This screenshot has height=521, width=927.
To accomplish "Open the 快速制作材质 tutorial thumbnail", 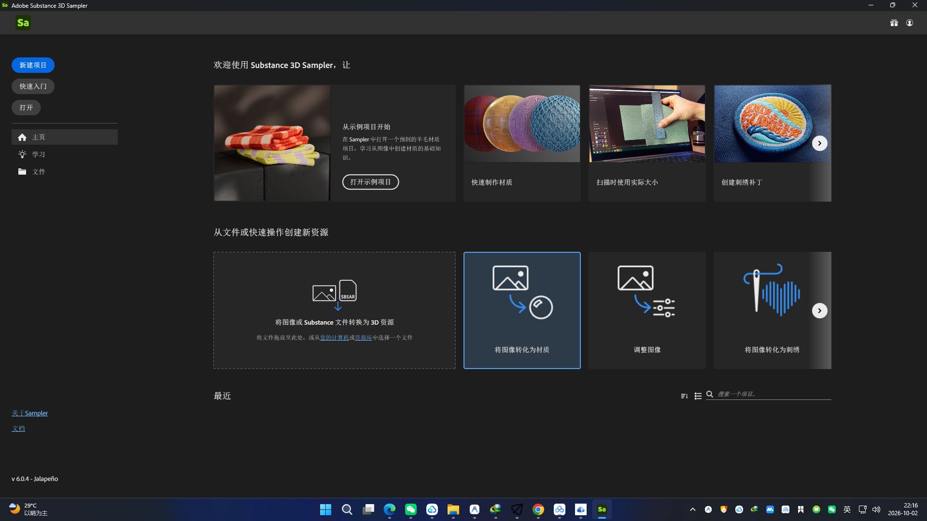I will pos(522,124).
